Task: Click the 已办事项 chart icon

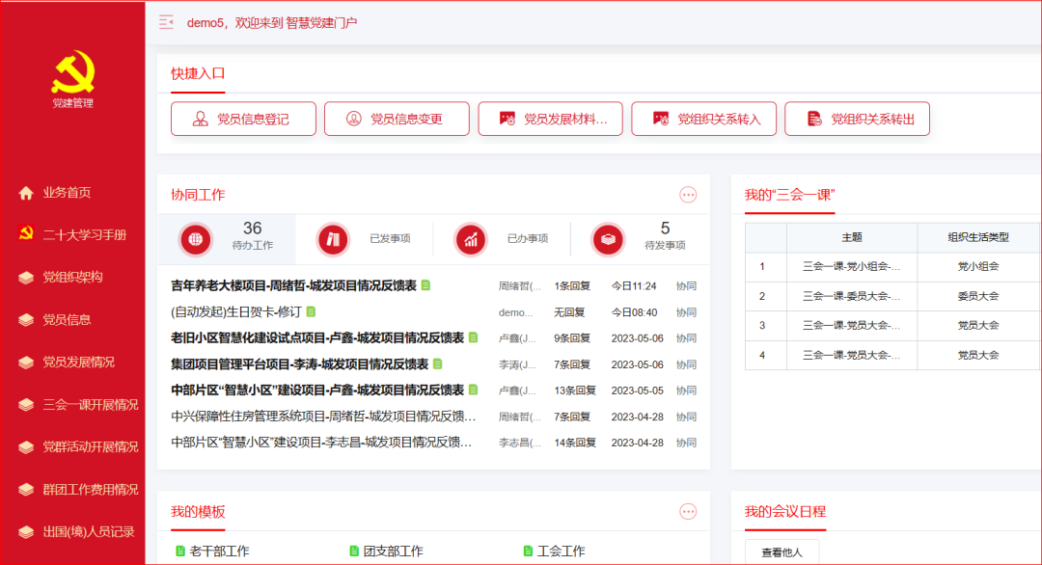Action: tap(470, 240)
